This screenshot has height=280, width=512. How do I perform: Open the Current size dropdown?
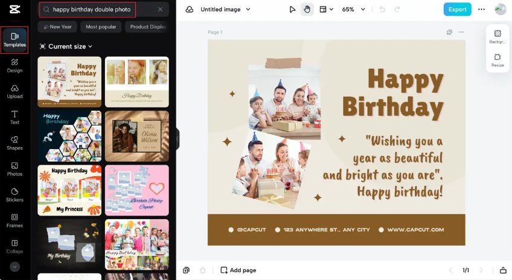tap(66, 46)
